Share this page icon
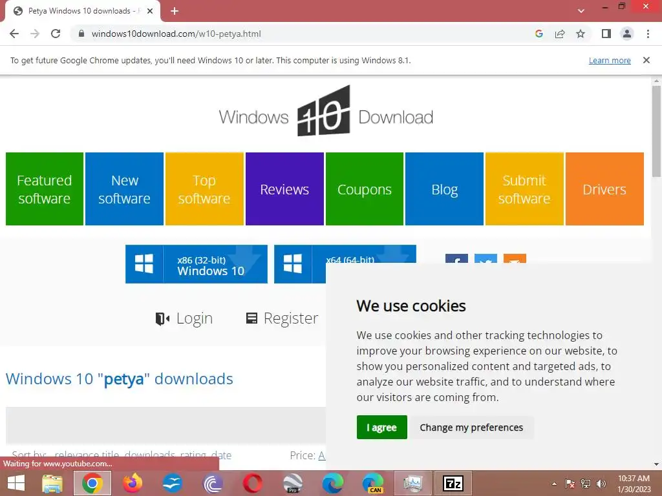 [x=560, y=34]
